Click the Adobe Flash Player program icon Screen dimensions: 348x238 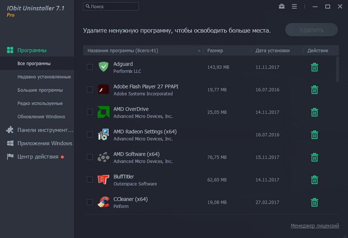pos(103,89)
